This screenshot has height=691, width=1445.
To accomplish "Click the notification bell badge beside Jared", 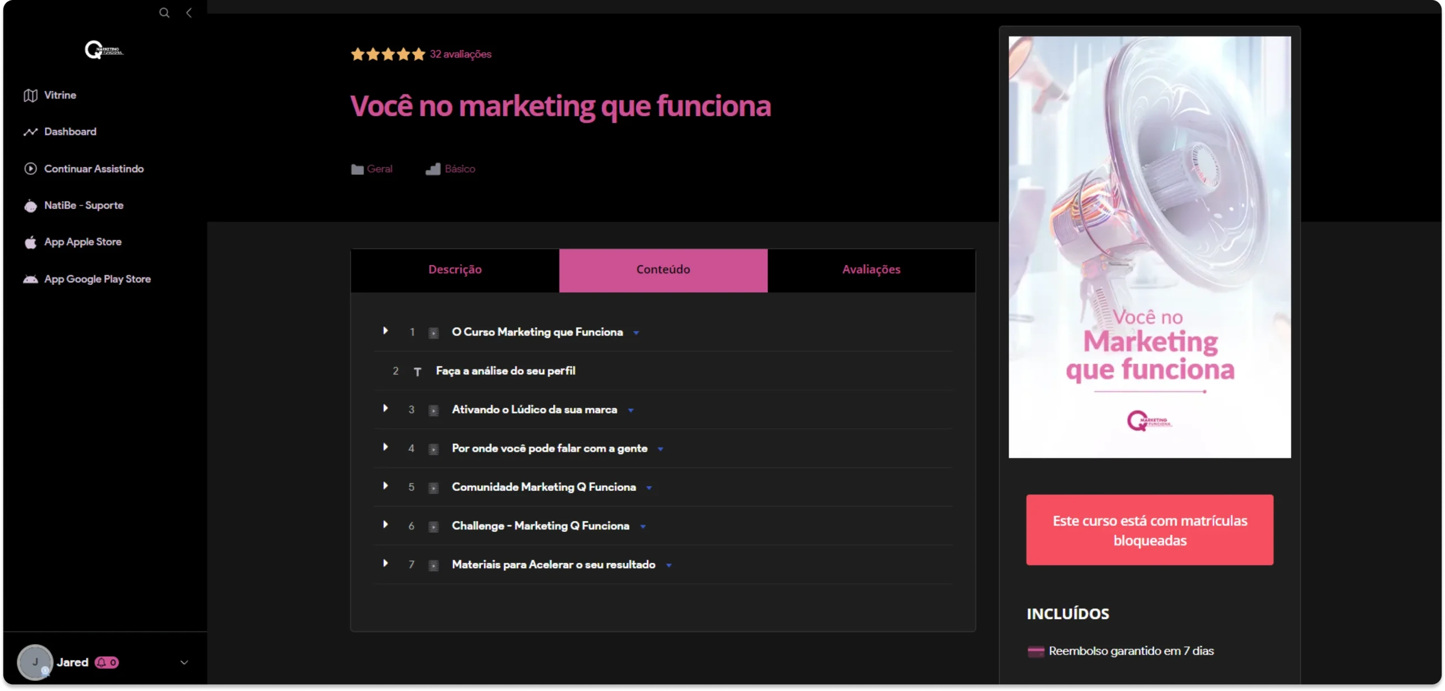I will coord(107,663).
